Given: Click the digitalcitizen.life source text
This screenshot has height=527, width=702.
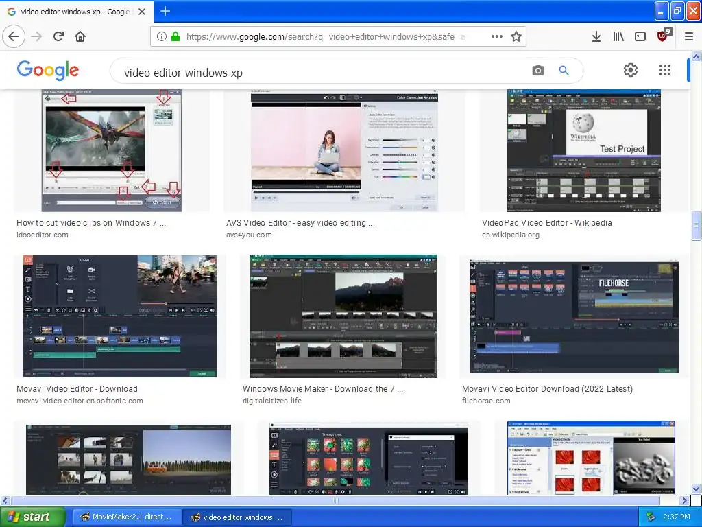Looking at the screenshot, I should (272, 401).
